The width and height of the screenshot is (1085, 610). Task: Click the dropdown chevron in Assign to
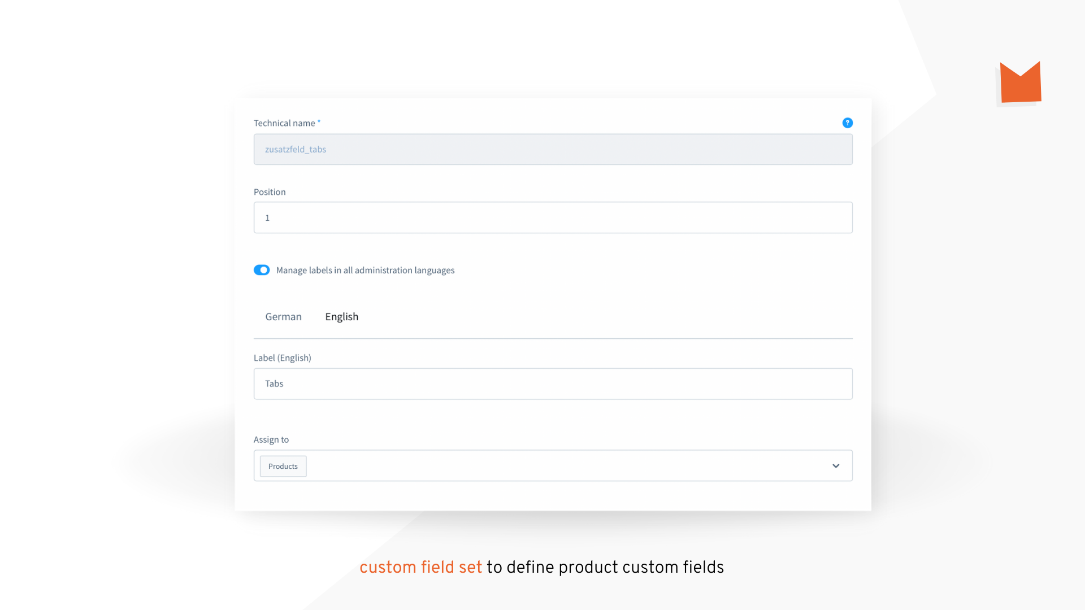836,465
